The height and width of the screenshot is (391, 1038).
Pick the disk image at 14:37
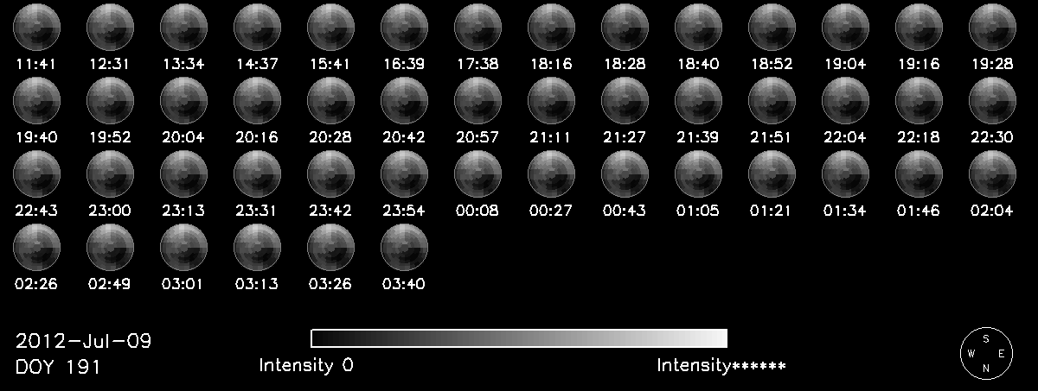(257, 26)
